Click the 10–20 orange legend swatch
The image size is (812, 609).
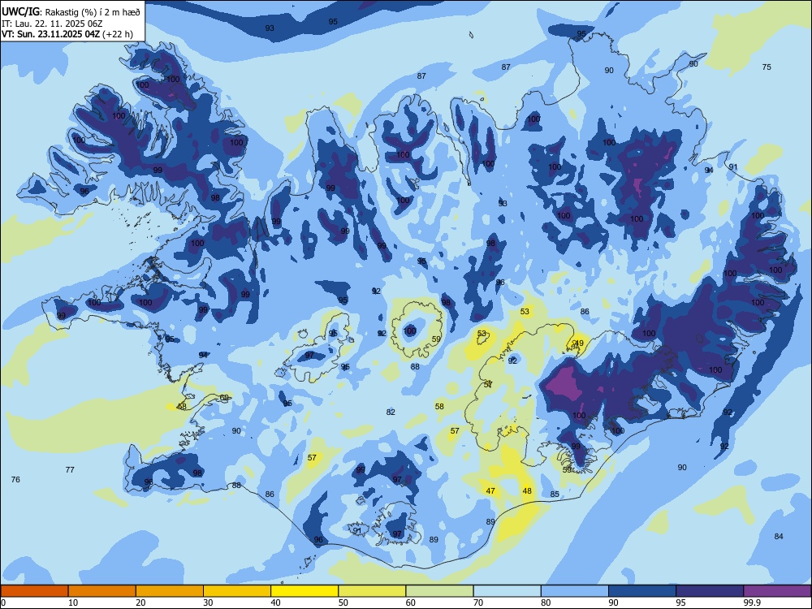pyautogui.click(x=102, y=591)
